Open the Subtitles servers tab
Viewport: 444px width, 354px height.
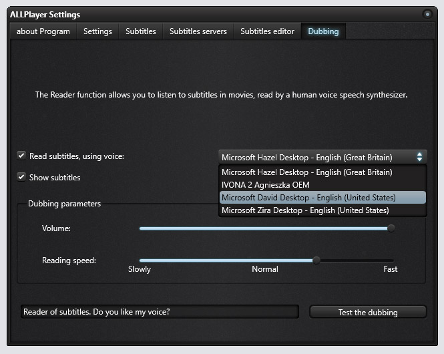(x=198, y=31)
